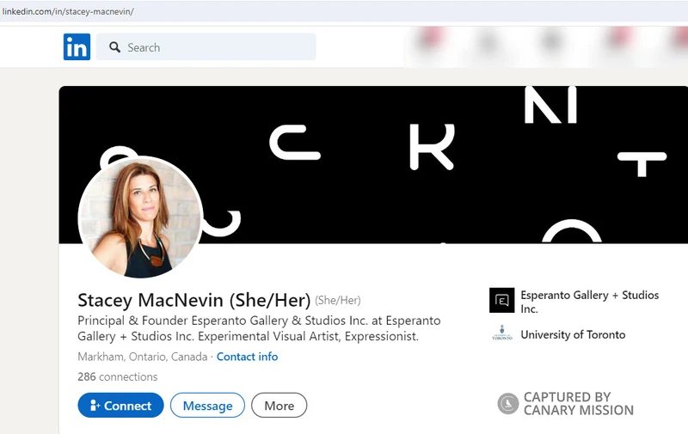The image size is (688, 434).
Task: Click the Markham, Ontario, Canada location text
Action: tap(143, 357)
